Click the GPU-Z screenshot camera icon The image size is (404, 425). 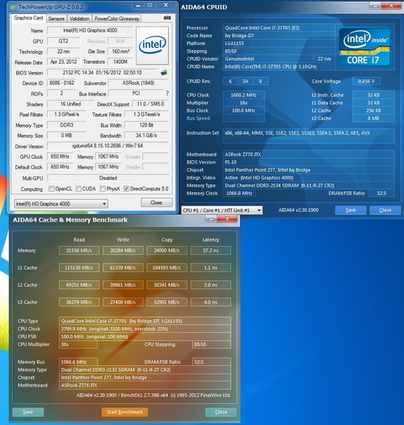167,18
